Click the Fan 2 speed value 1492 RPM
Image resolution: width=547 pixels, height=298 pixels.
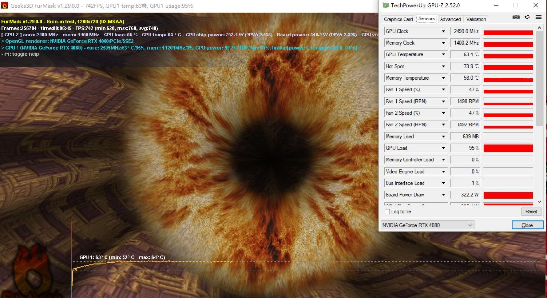click(465, 124)
